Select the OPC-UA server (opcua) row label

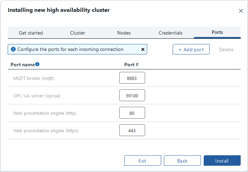pos(37,96)
